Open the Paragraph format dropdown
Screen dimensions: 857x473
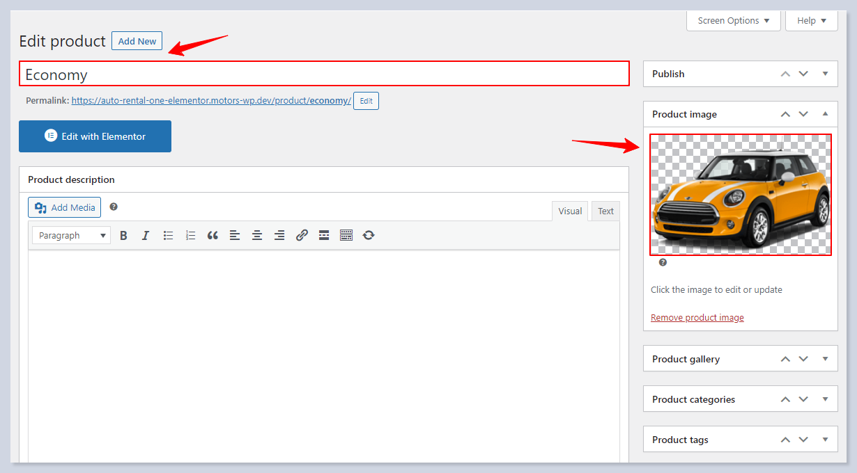[71, 236]
